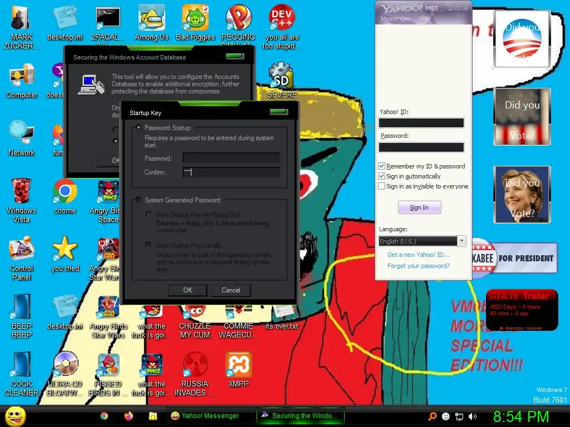Select Store Startup Key Locally
Image resolution: width=570 pixels, height=427 pixels.
pos(148,245)
